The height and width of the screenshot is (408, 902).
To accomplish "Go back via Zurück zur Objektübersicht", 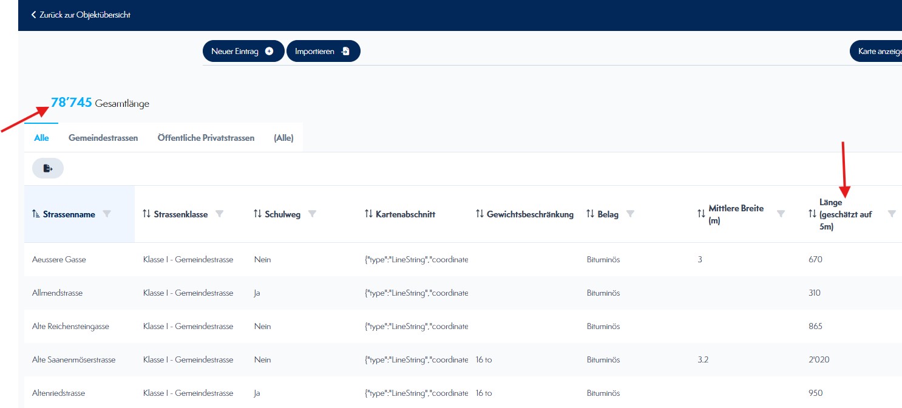I will point(81,15).
